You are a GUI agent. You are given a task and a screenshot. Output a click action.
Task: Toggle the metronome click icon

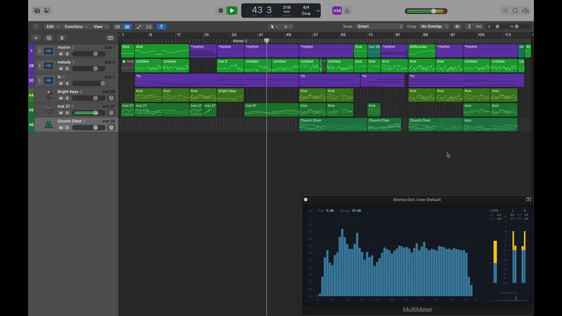click(x=348, y=11)
